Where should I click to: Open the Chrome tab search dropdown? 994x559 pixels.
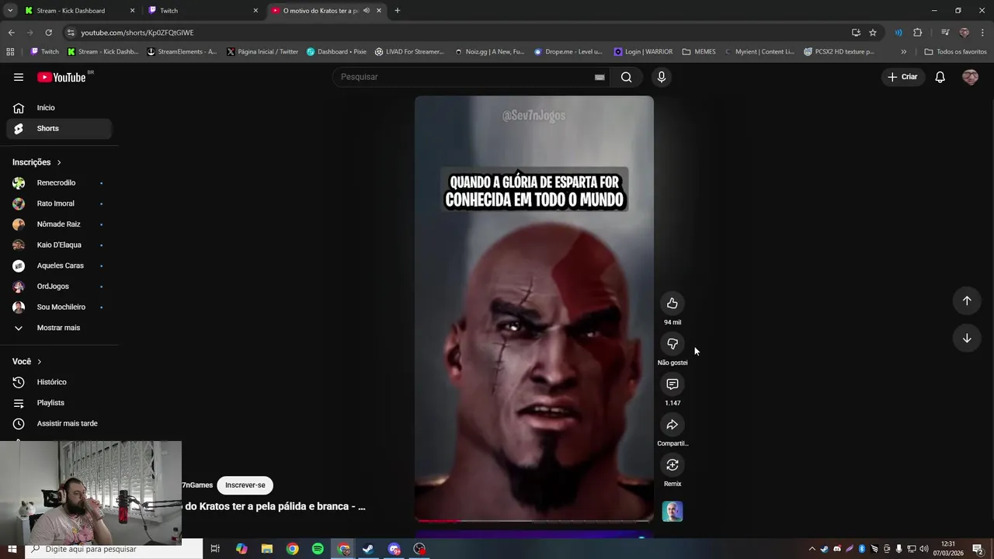pyautogui.click(x=10, y=11)
